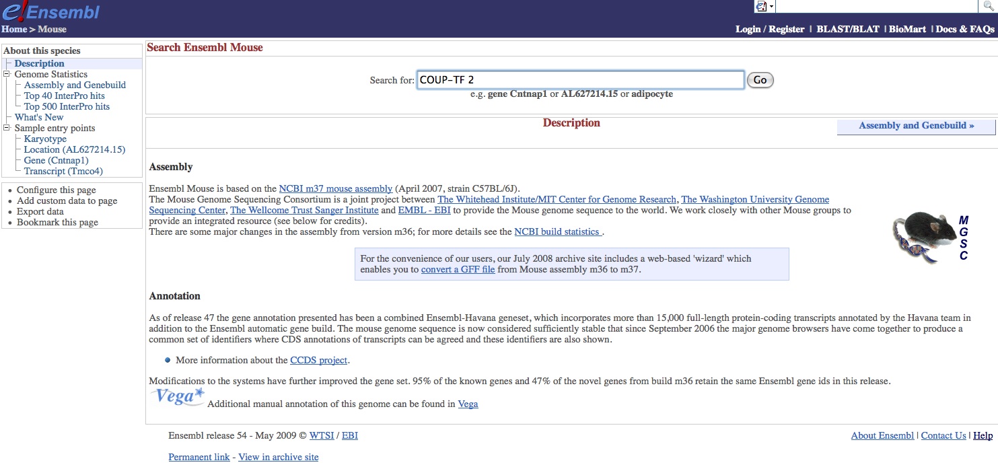The height and width of the screenshot is (475, 998).
Task: Click Configure this page
Action: 57,190
